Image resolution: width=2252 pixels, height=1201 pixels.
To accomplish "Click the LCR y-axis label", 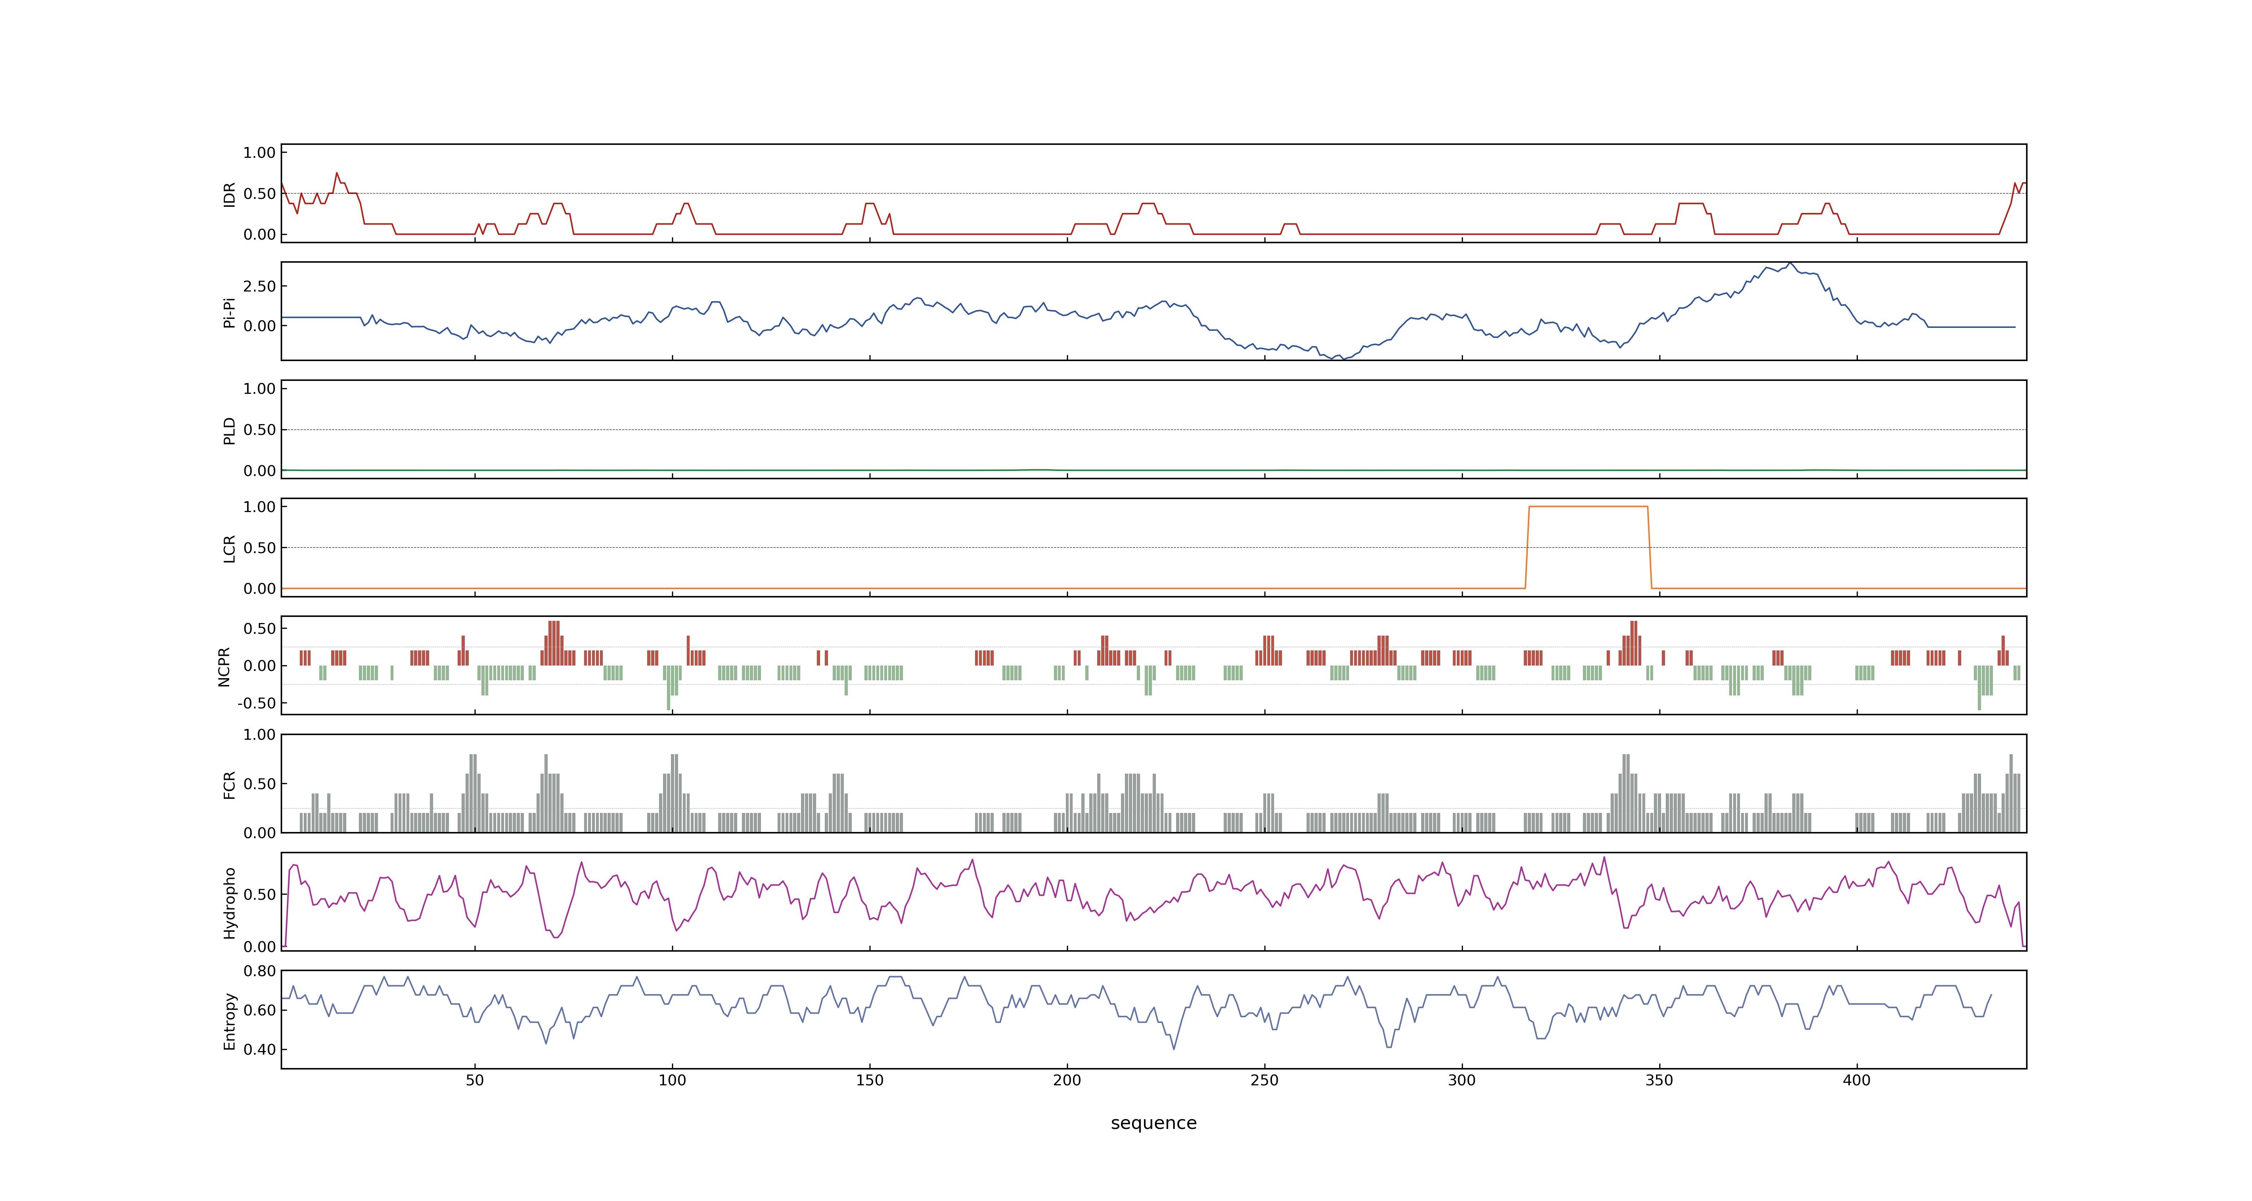I will (x=230, y=548).
